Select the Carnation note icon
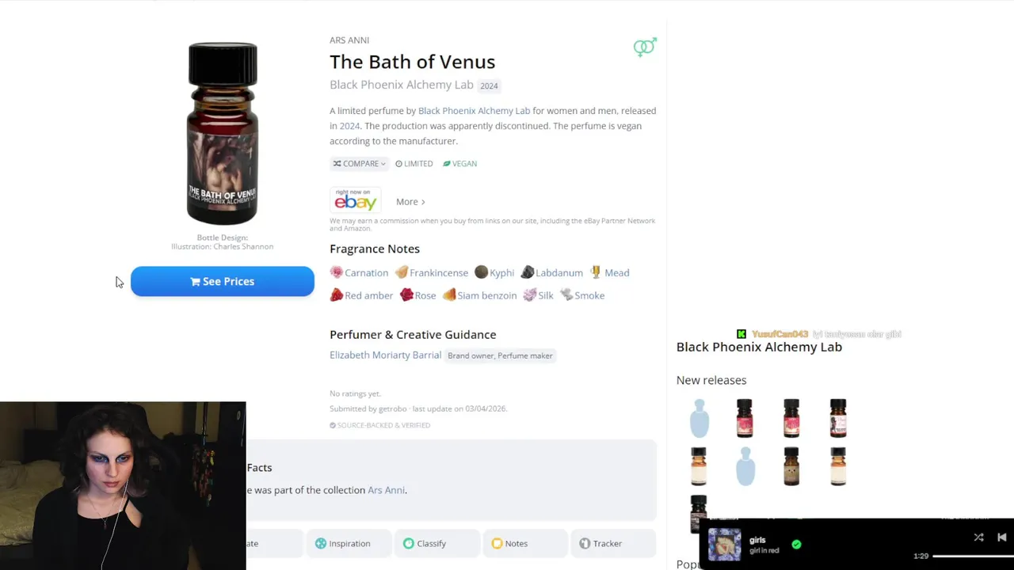This screenshot has width=1014, height=570. pyautogui.click(x=337, y=272)
